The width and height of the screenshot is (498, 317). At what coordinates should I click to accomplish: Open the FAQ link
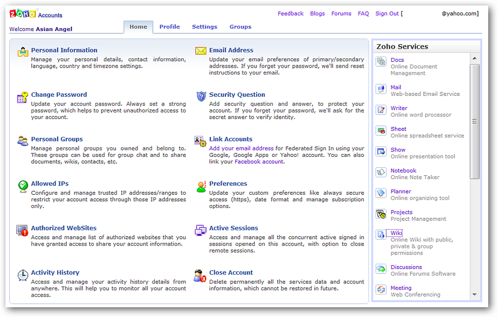coord(363,14)
